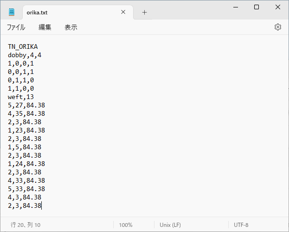Viewport: 289px width, 232px height.
Task: Select the orika.txt tab
Action: (77, 12)
